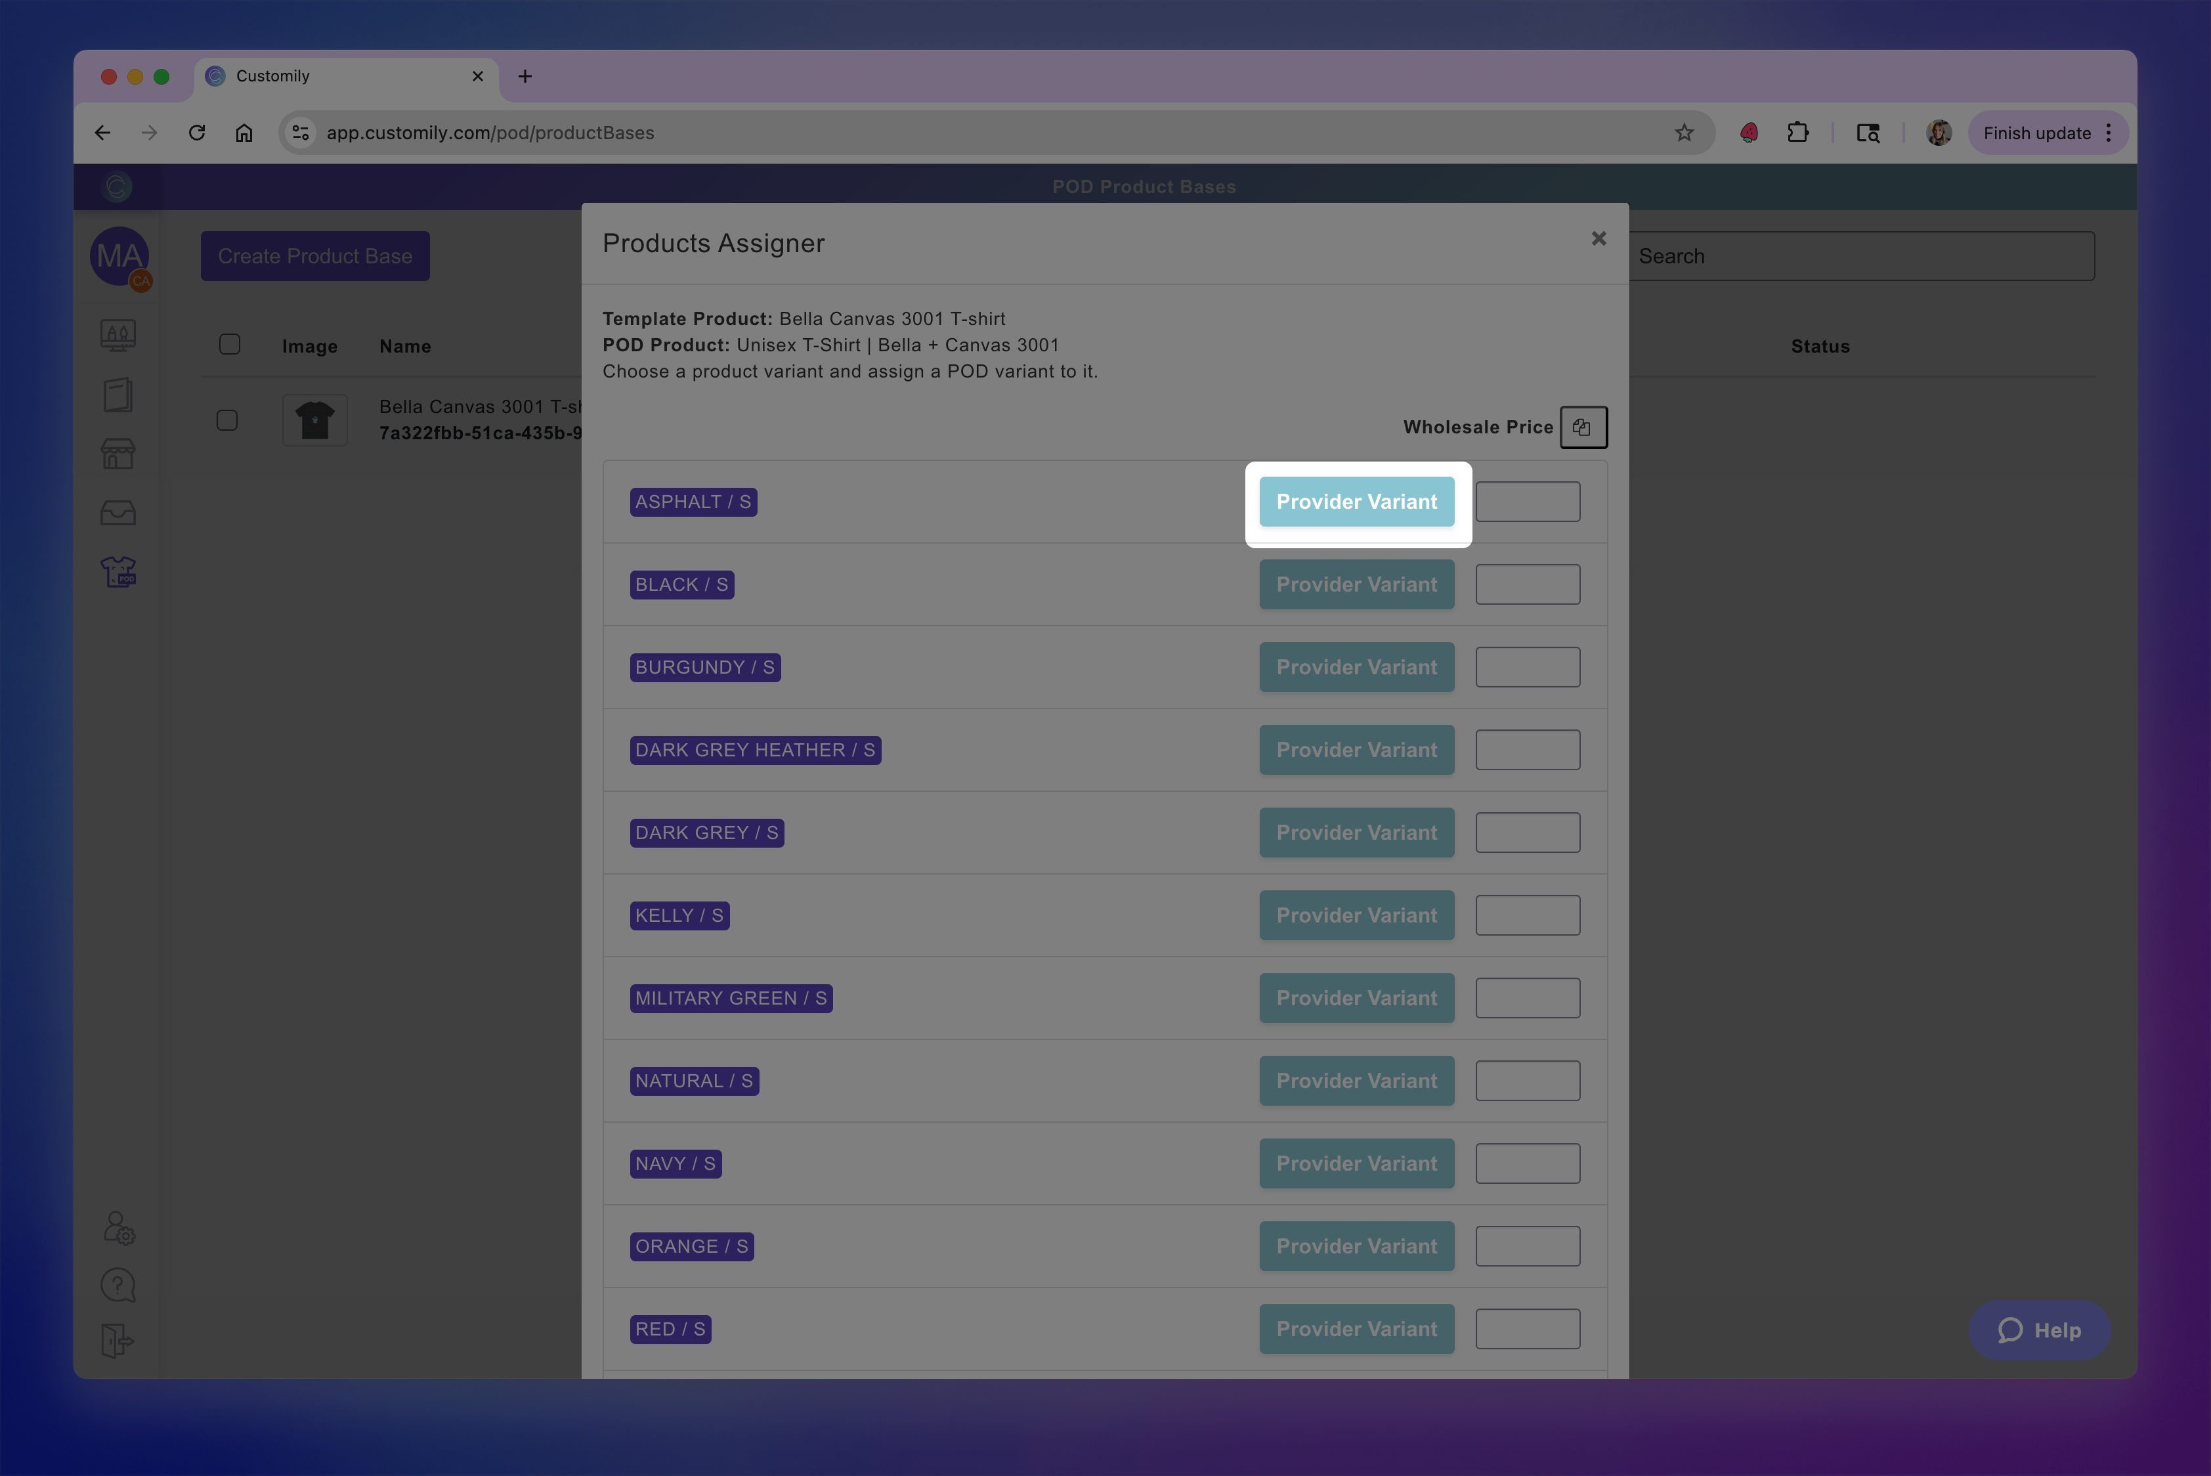The image size is (2211, 1476).
Task: Open the browser extensions puzzle icon
Action: [1798, 133]
